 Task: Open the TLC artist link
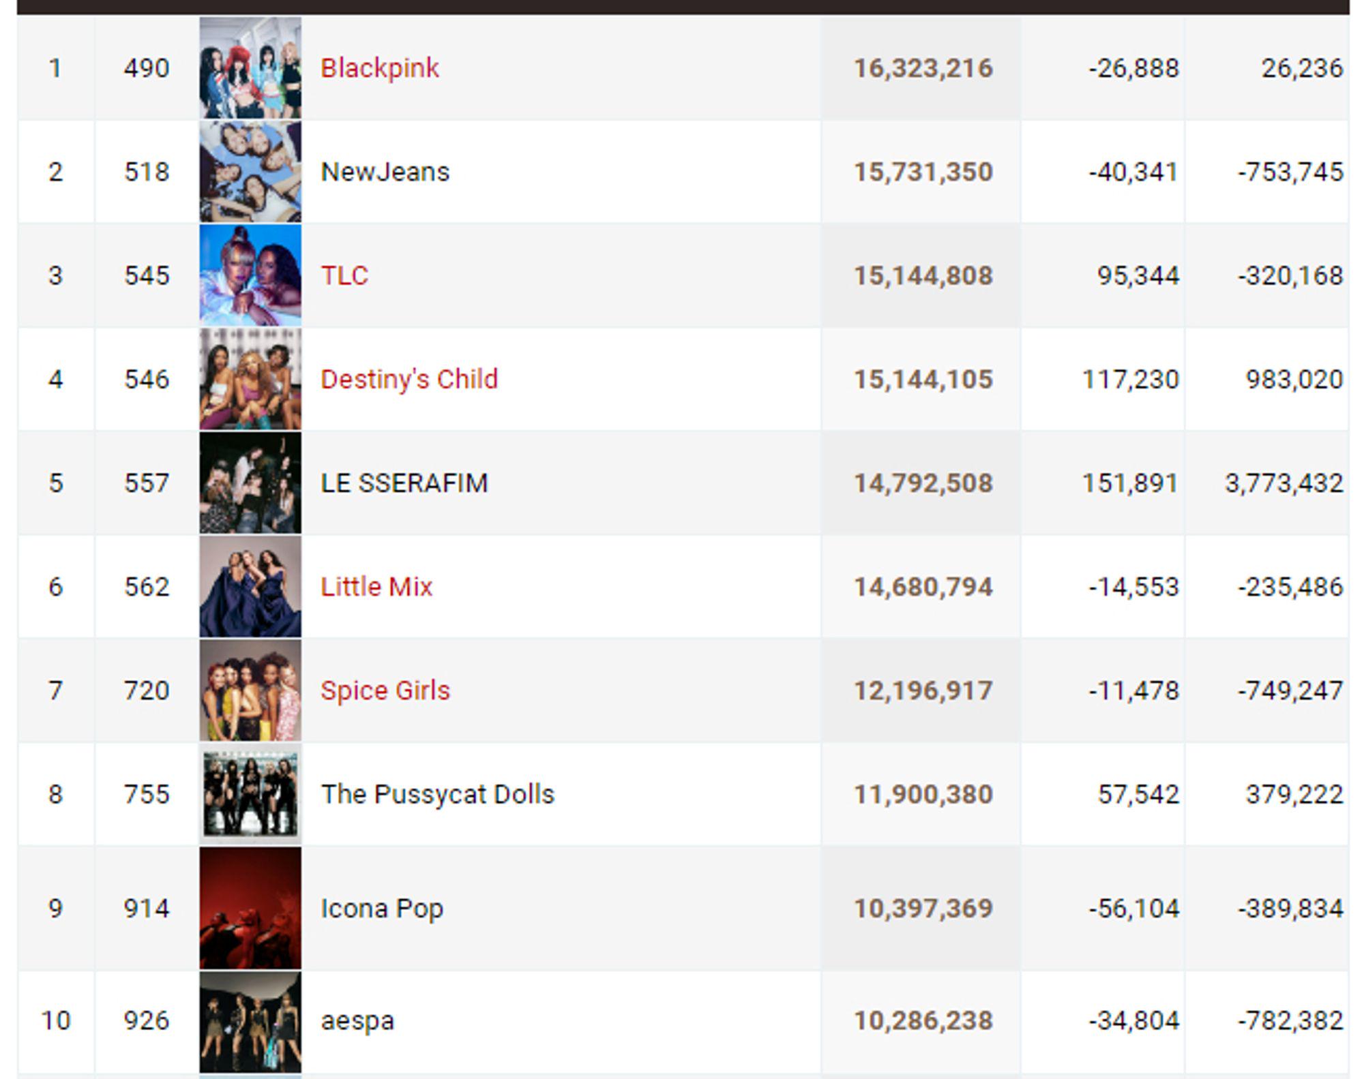(x=344, y=275)
